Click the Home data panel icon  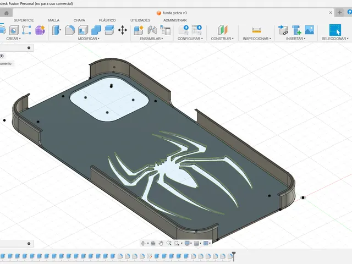(x=7, y=13)
